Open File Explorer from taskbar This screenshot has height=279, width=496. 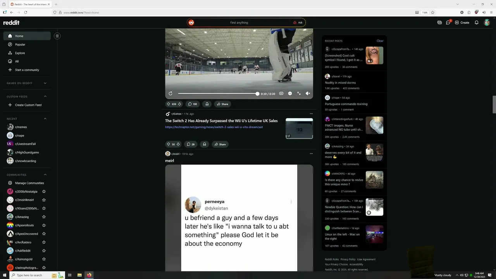[79, 275]
